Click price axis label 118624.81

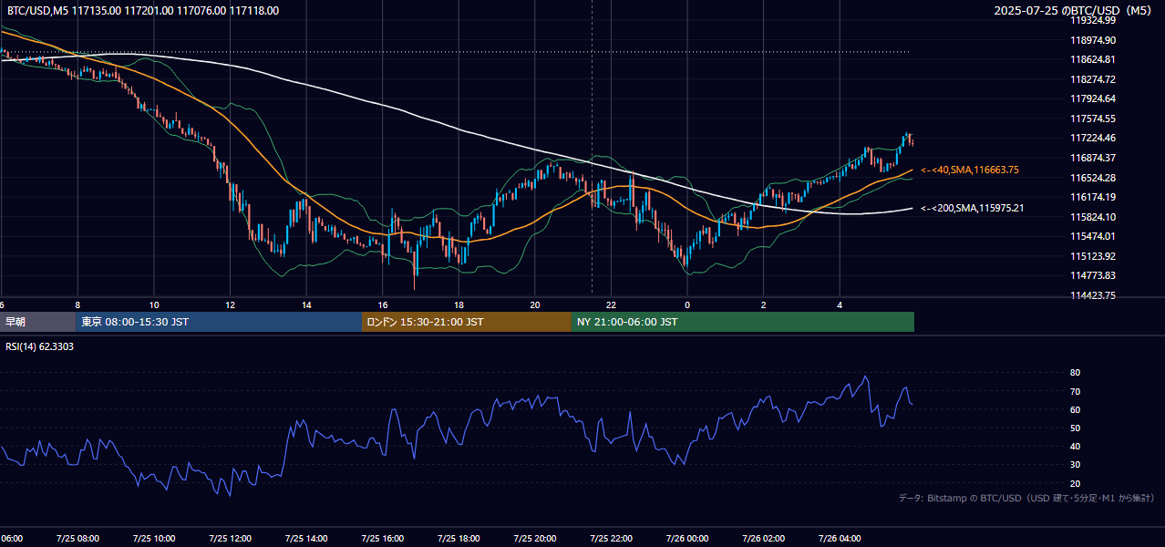click(x=1093, y=59)
